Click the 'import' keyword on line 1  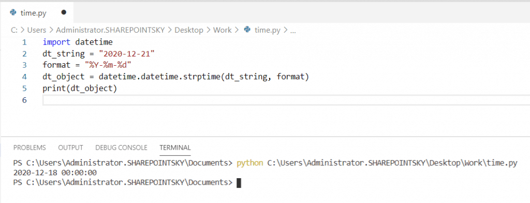click(x=56, y=42)
